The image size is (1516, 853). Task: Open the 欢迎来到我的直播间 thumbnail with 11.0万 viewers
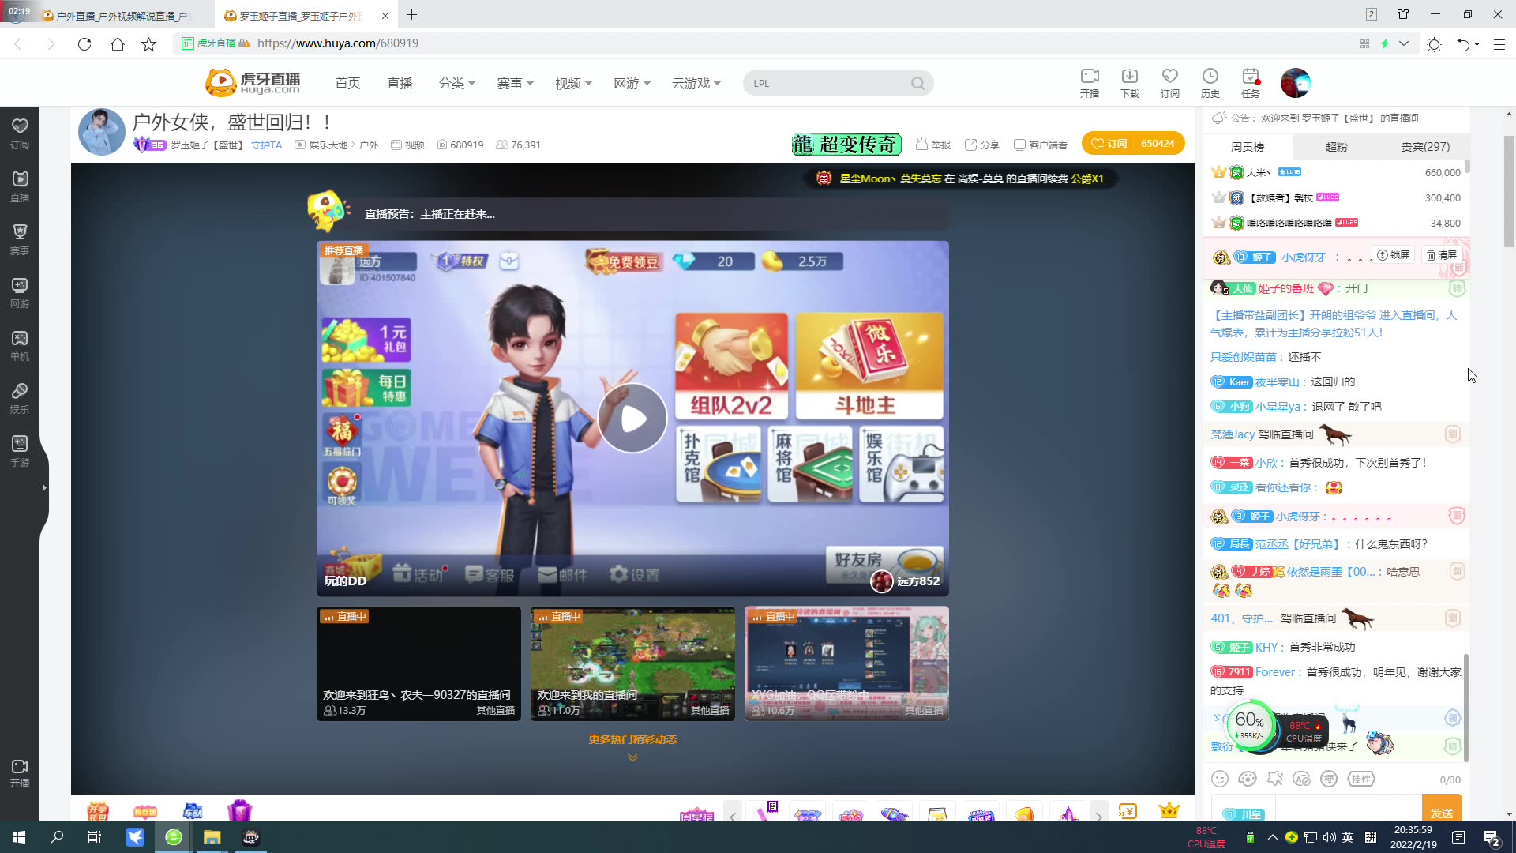click(632, 663)
